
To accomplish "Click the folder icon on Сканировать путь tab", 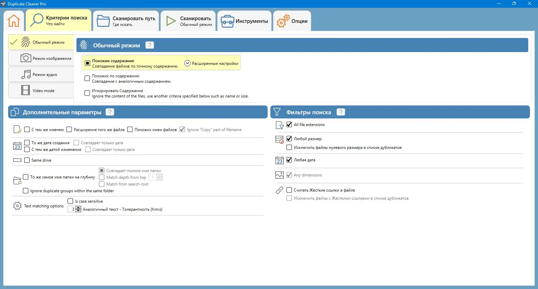I will (103, 21).
